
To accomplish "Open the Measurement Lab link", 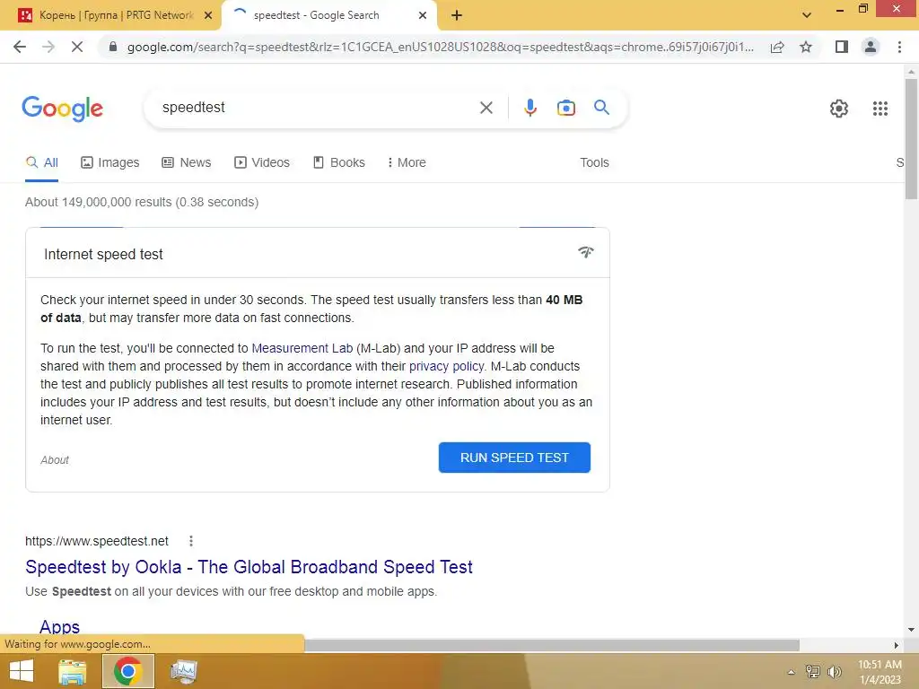I will (302, 348).
